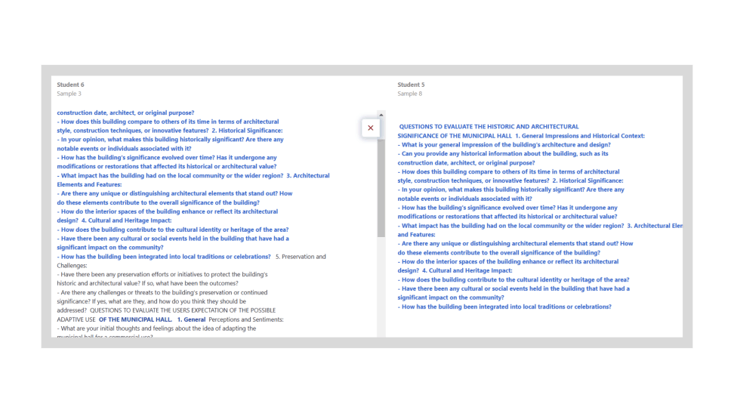Click 'In your opinion, what makes' line in the right panel
Viewport: 734px width, 413px height.
tap(512, 190)
